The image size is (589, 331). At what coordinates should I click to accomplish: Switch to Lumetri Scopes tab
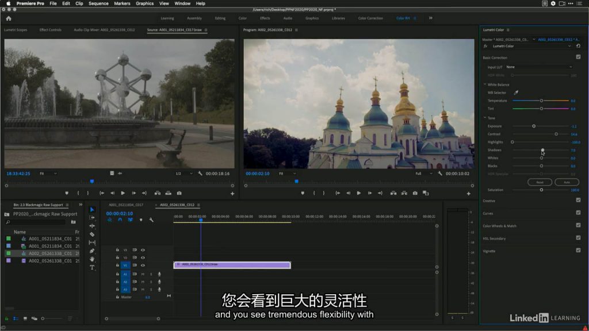pos(16,30)
